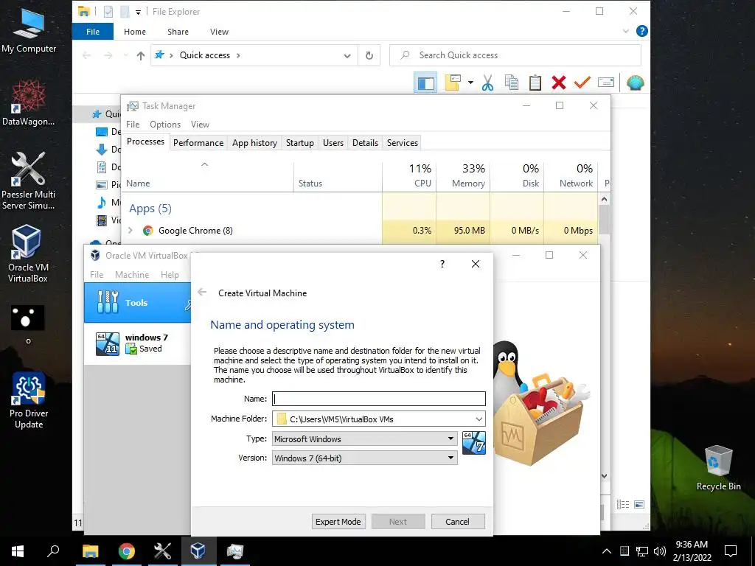This screenshot has height=566, width=755.
Task: Go back using wizard back arrow
Action: (202, 292)
